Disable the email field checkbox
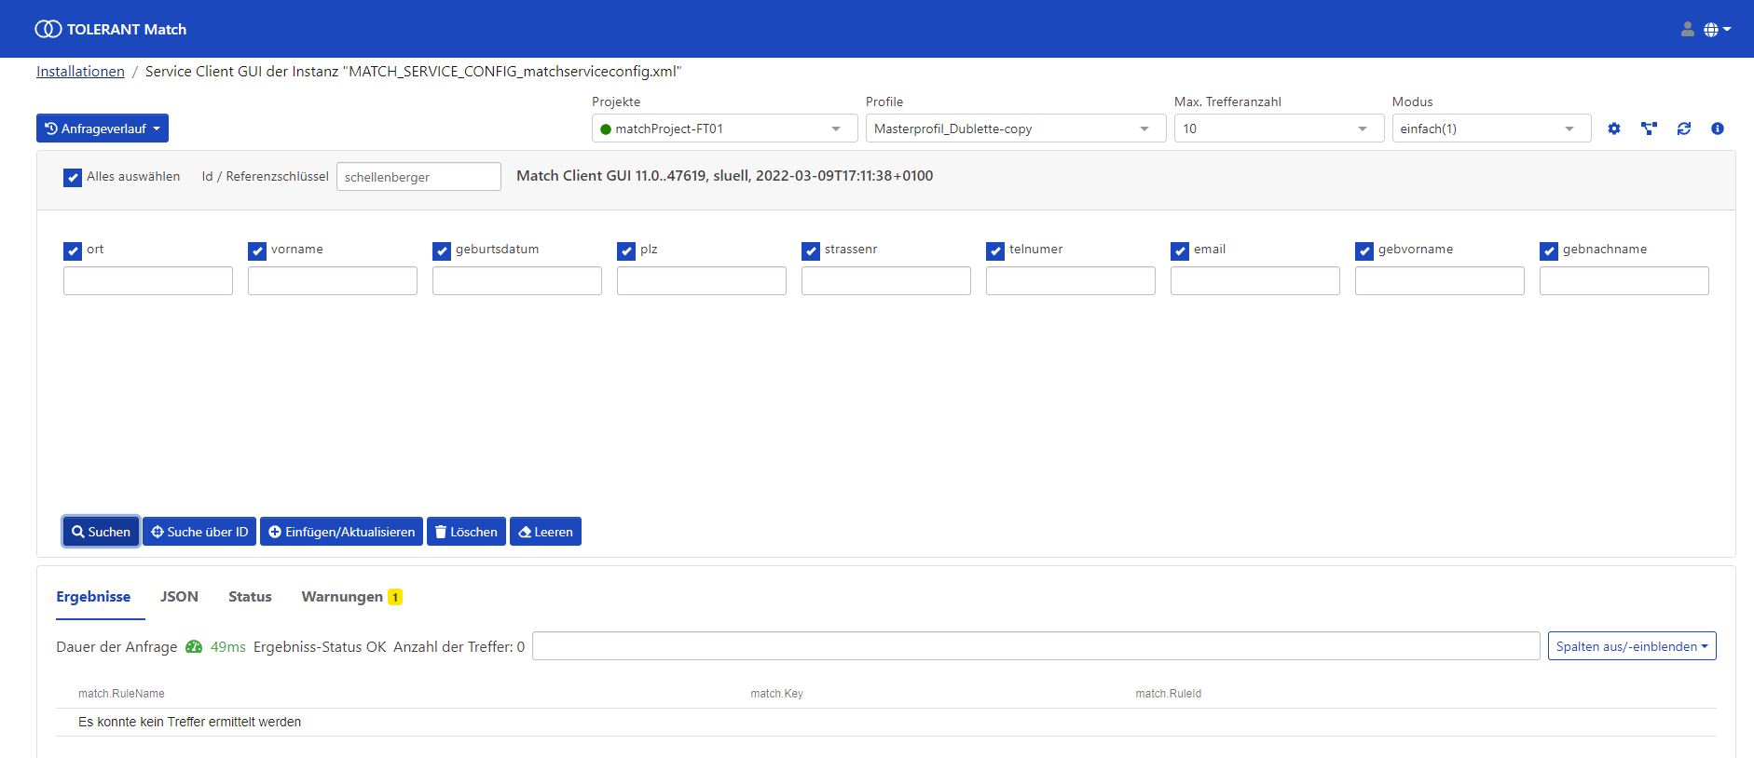The height and width of the screenshot is (758, 1754). pyautogui.click(x=1180, y=250)
